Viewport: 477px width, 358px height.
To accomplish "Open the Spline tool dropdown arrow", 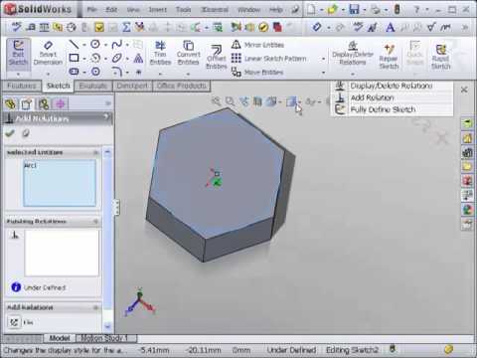I will tap(127, 45).
